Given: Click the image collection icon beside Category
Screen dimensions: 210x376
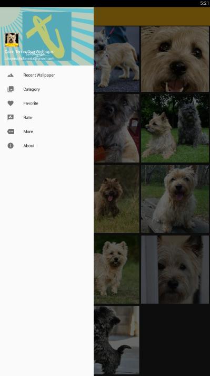Looking at the screenshot, I should pos(11,89).
